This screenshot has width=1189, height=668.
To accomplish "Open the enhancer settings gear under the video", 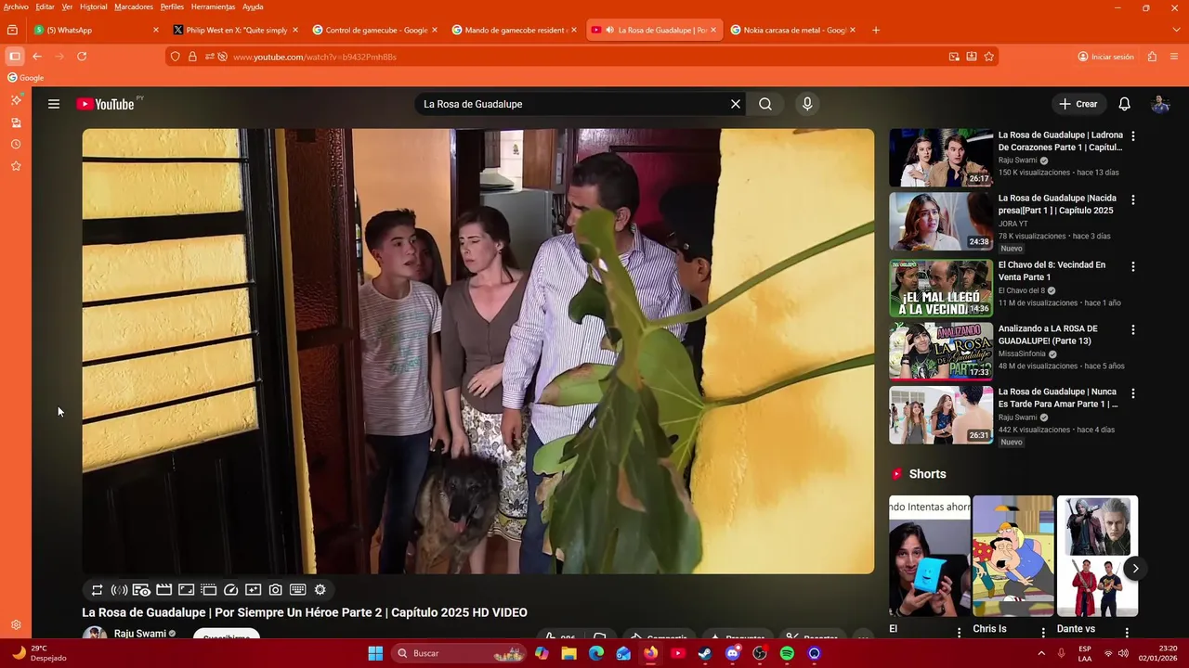I will (x=320, y=589).
